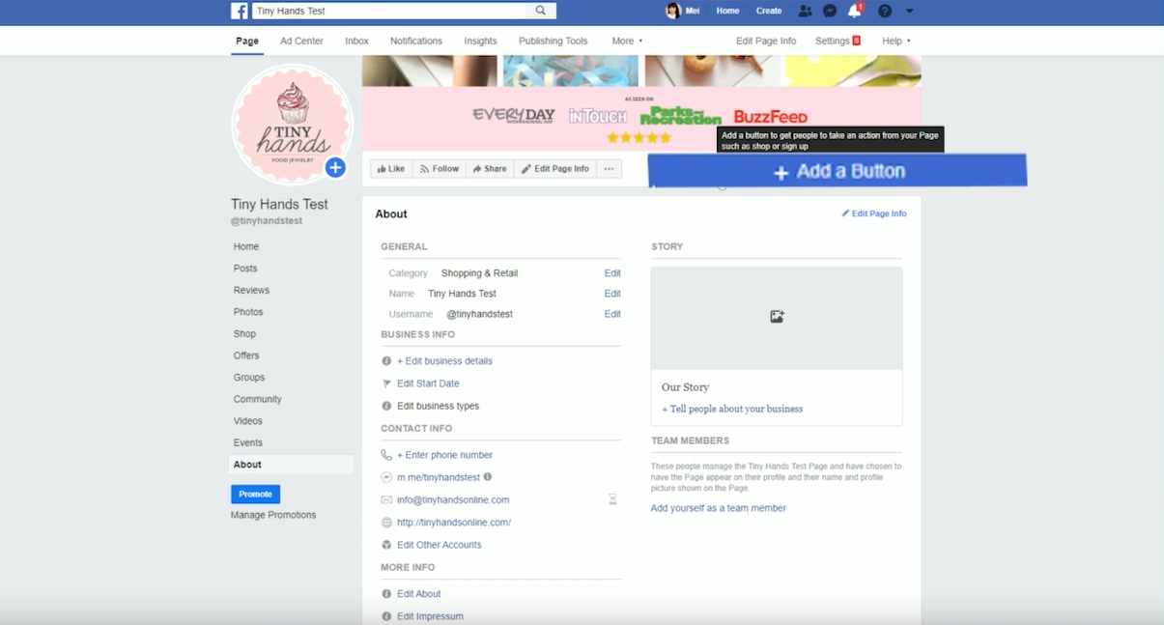Open the account settings chevron menu
1164x625 pixels.
[x=908, y=11]
